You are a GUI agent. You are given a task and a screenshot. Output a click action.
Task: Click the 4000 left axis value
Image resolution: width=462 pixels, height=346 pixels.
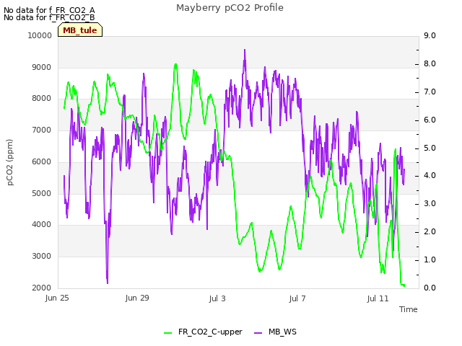pyautogui.click(x=42, y=224)
